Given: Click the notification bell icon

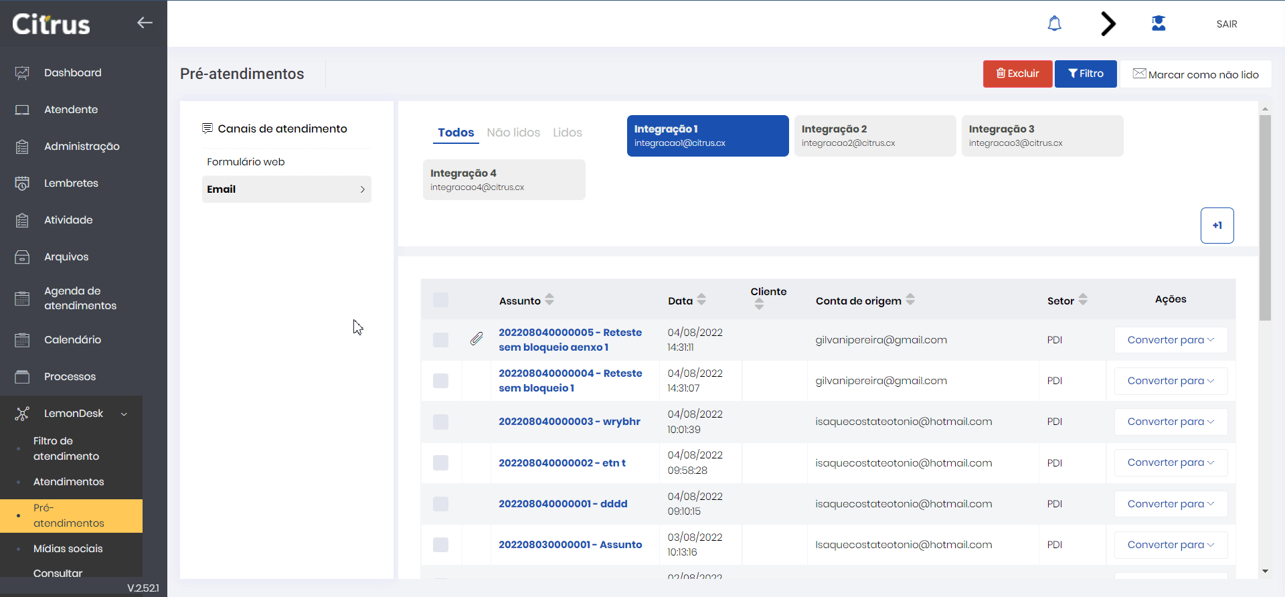Looking at the screenshot, I should coord(1054,24).
